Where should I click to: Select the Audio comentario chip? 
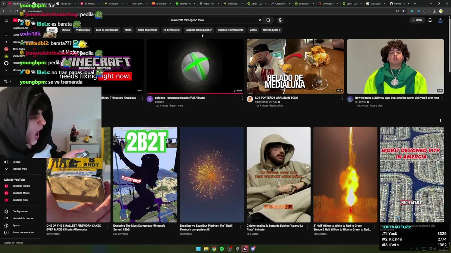pyautogui.click(x=147, y=30)
